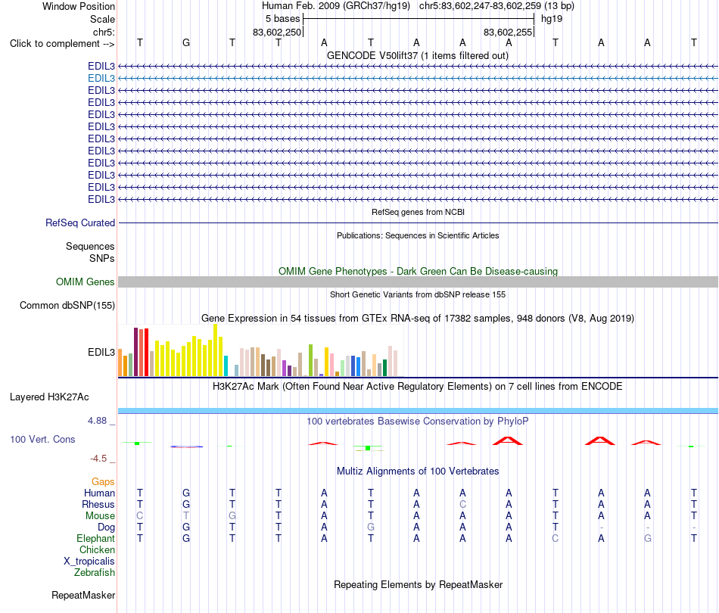The width and height of the screenshot is (719, 613).
Task: Click gray G base in Elephant row
Action: point(647,538)
